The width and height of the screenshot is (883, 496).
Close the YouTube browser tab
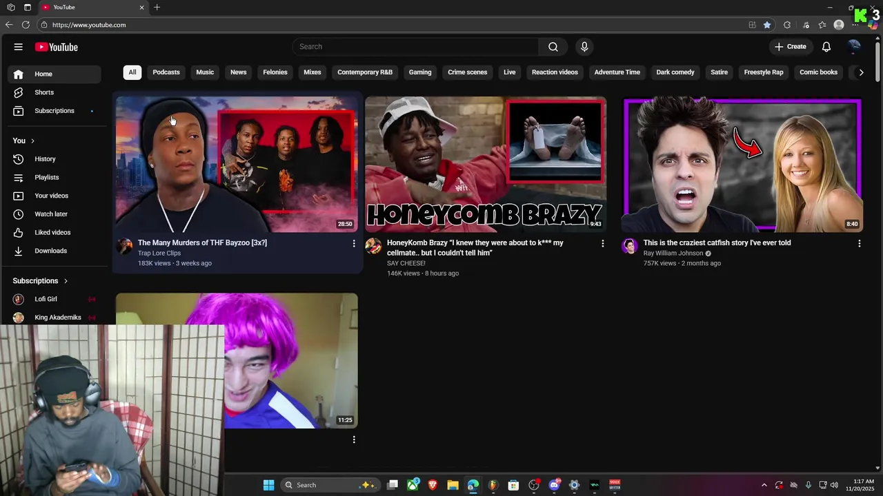point(142,7)
